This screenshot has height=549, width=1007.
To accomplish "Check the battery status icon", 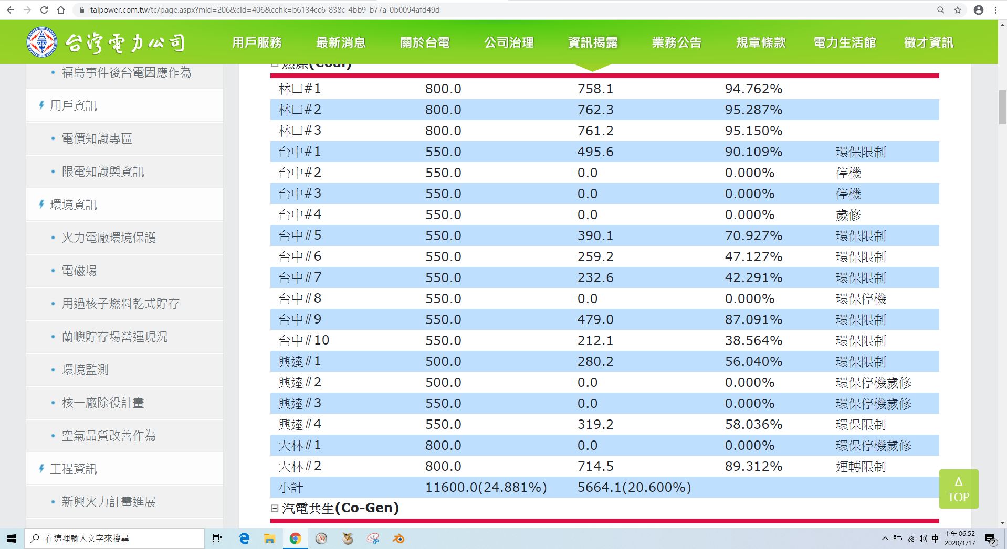I will 898,539.
